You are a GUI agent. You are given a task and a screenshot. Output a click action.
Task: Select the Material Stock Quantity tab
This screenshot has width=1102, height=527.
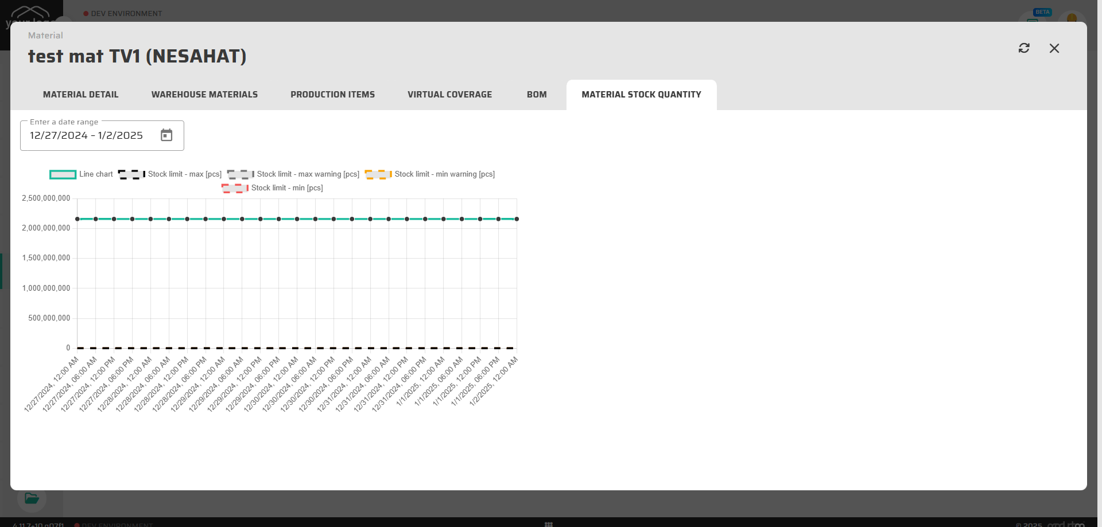[x=641, y=95]
